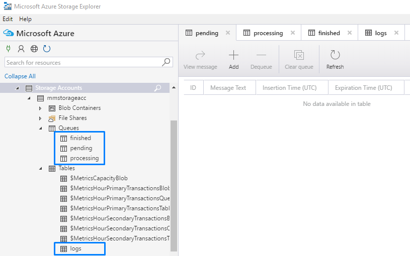
Task: Open the Edit menu
Action: coord(8,19)
